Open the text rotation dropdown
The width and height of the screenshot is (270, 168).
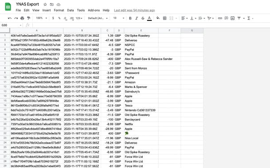coord(211,18)
